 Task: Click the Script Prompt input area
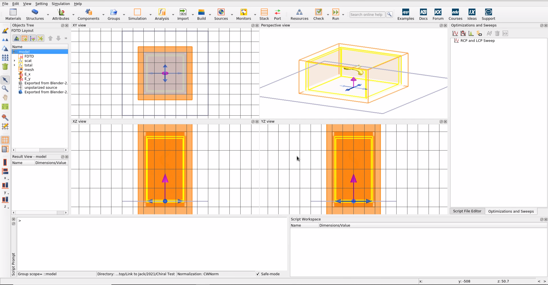point(152,244)
